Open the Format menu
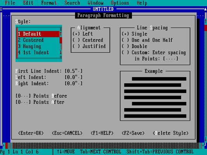The width and height of the screenshot is (207, 155). tap(49, 3)
